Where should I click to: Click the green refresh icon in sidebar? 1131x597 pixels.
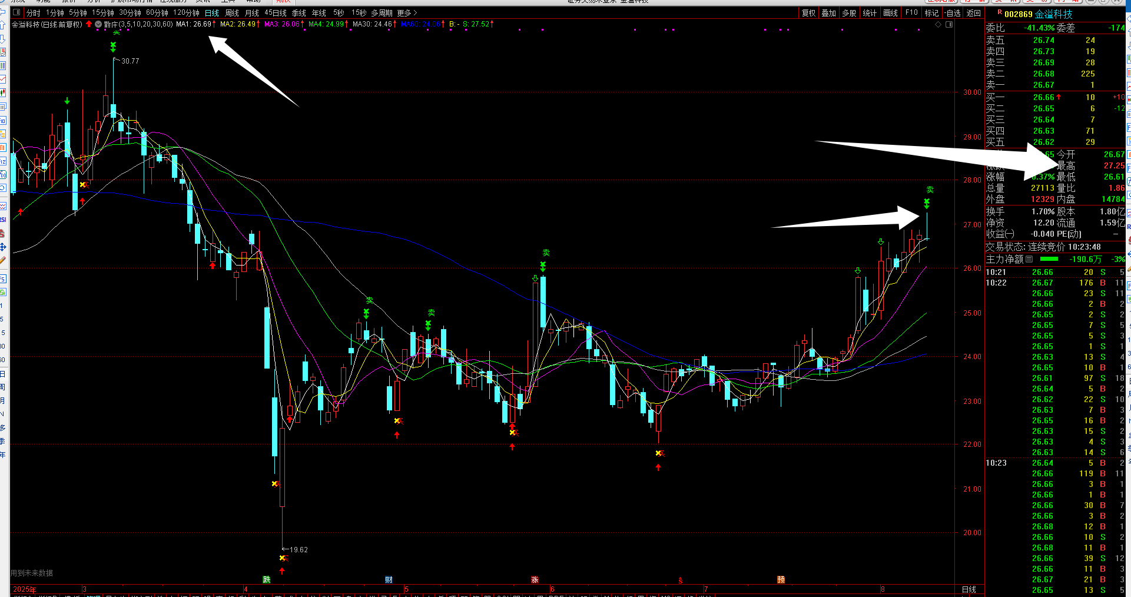click(3, 292)
